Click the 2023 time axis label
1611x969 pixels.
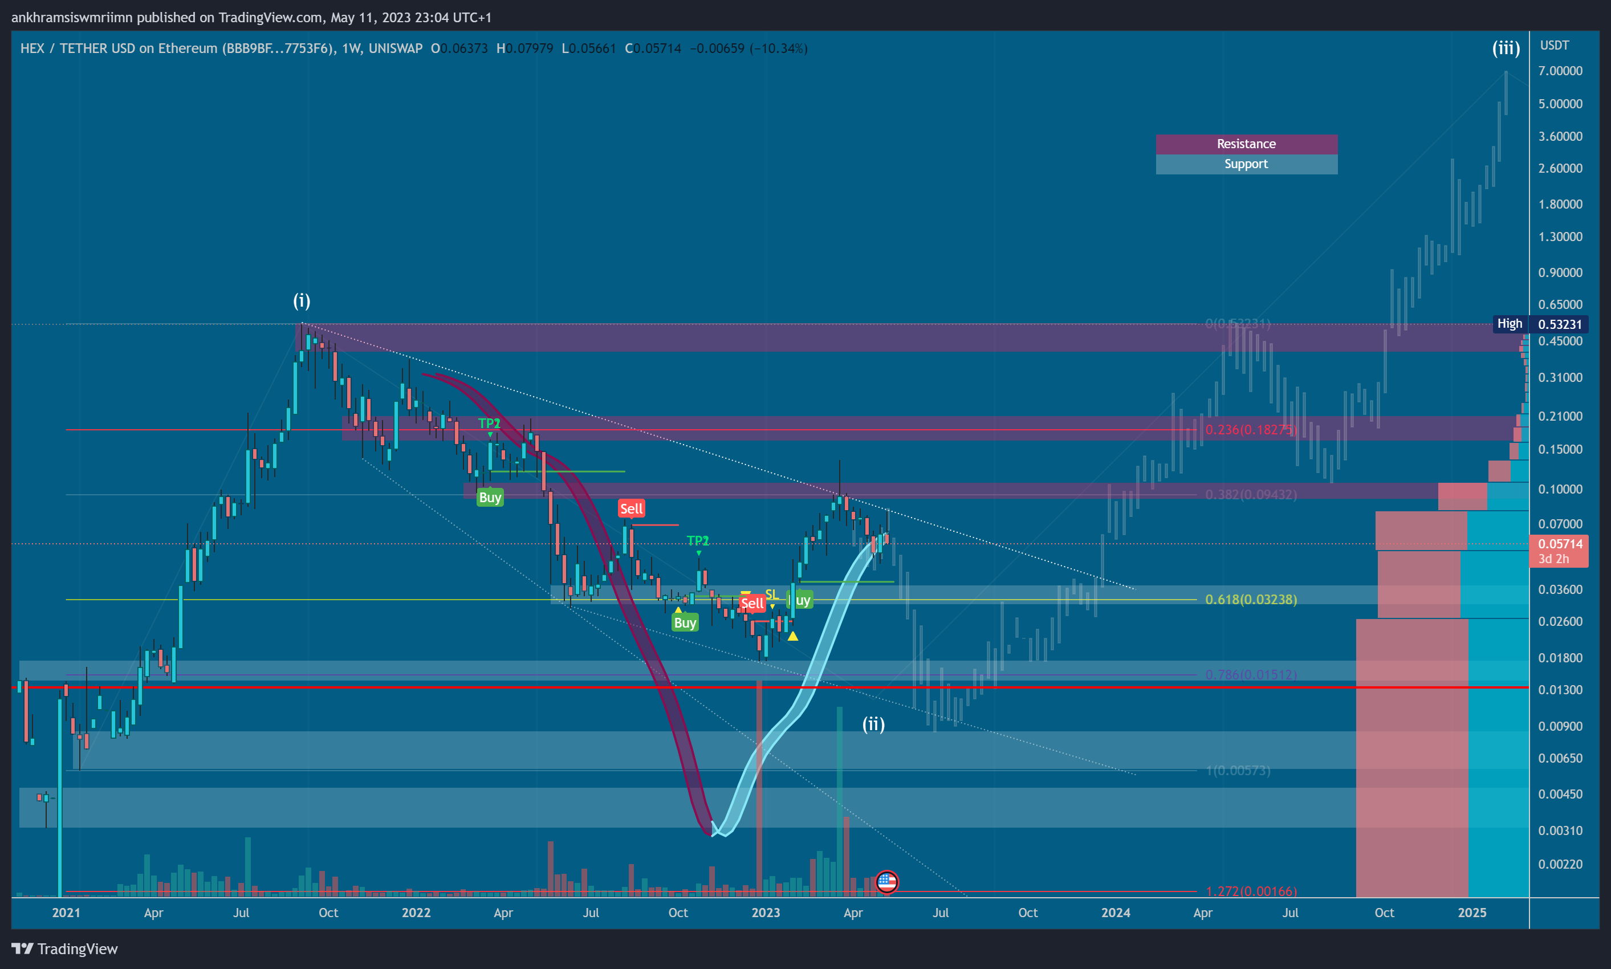pos(766,913)
